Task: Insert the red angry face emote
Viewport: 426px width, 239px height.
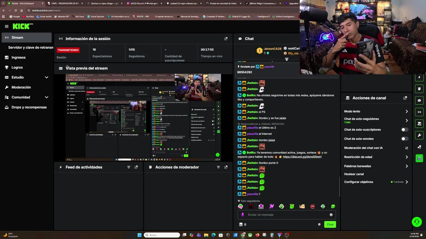Action: [313, 206]
